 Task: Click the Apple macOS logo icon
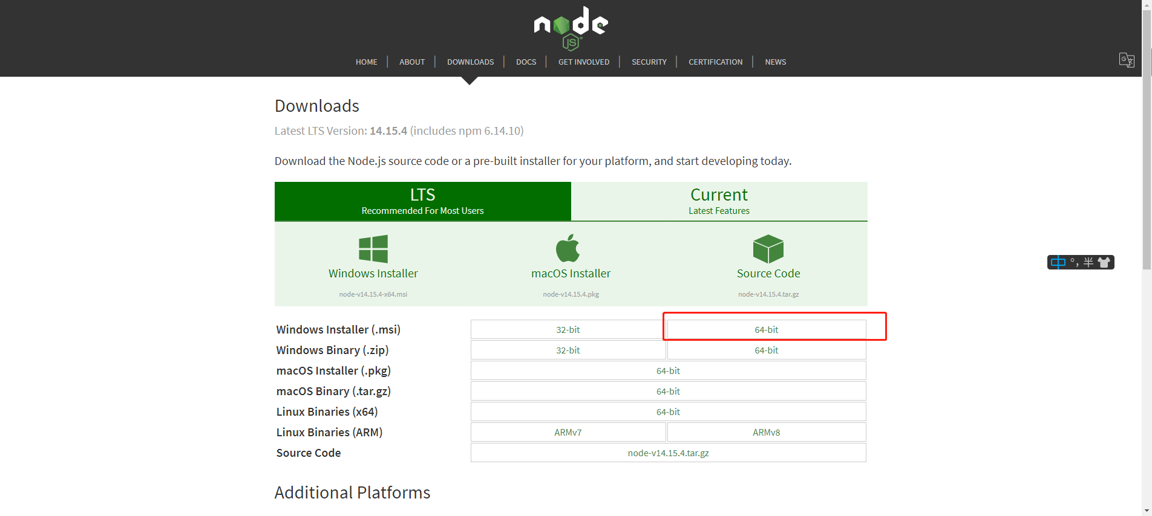pyautogui.click(x=568, y=248)
